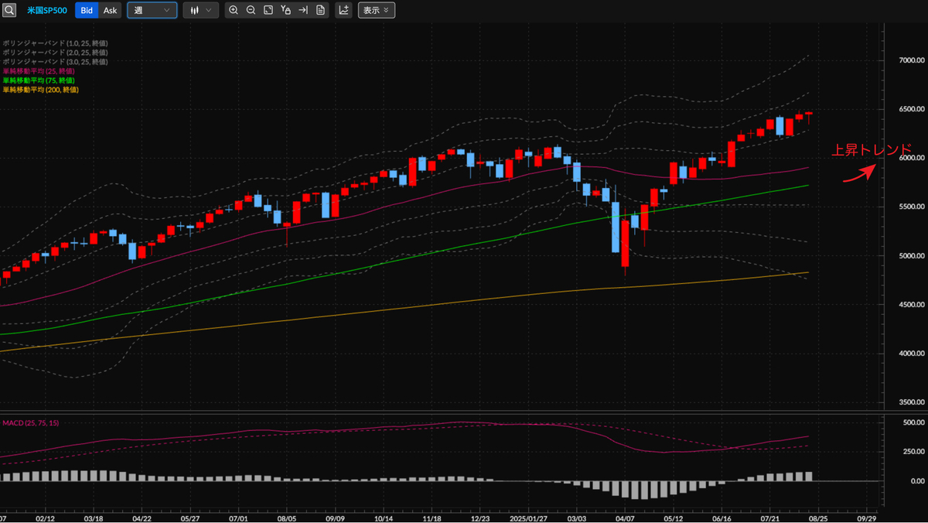Zoom out the chart with the minus magnifier

(x=251, y=10)
